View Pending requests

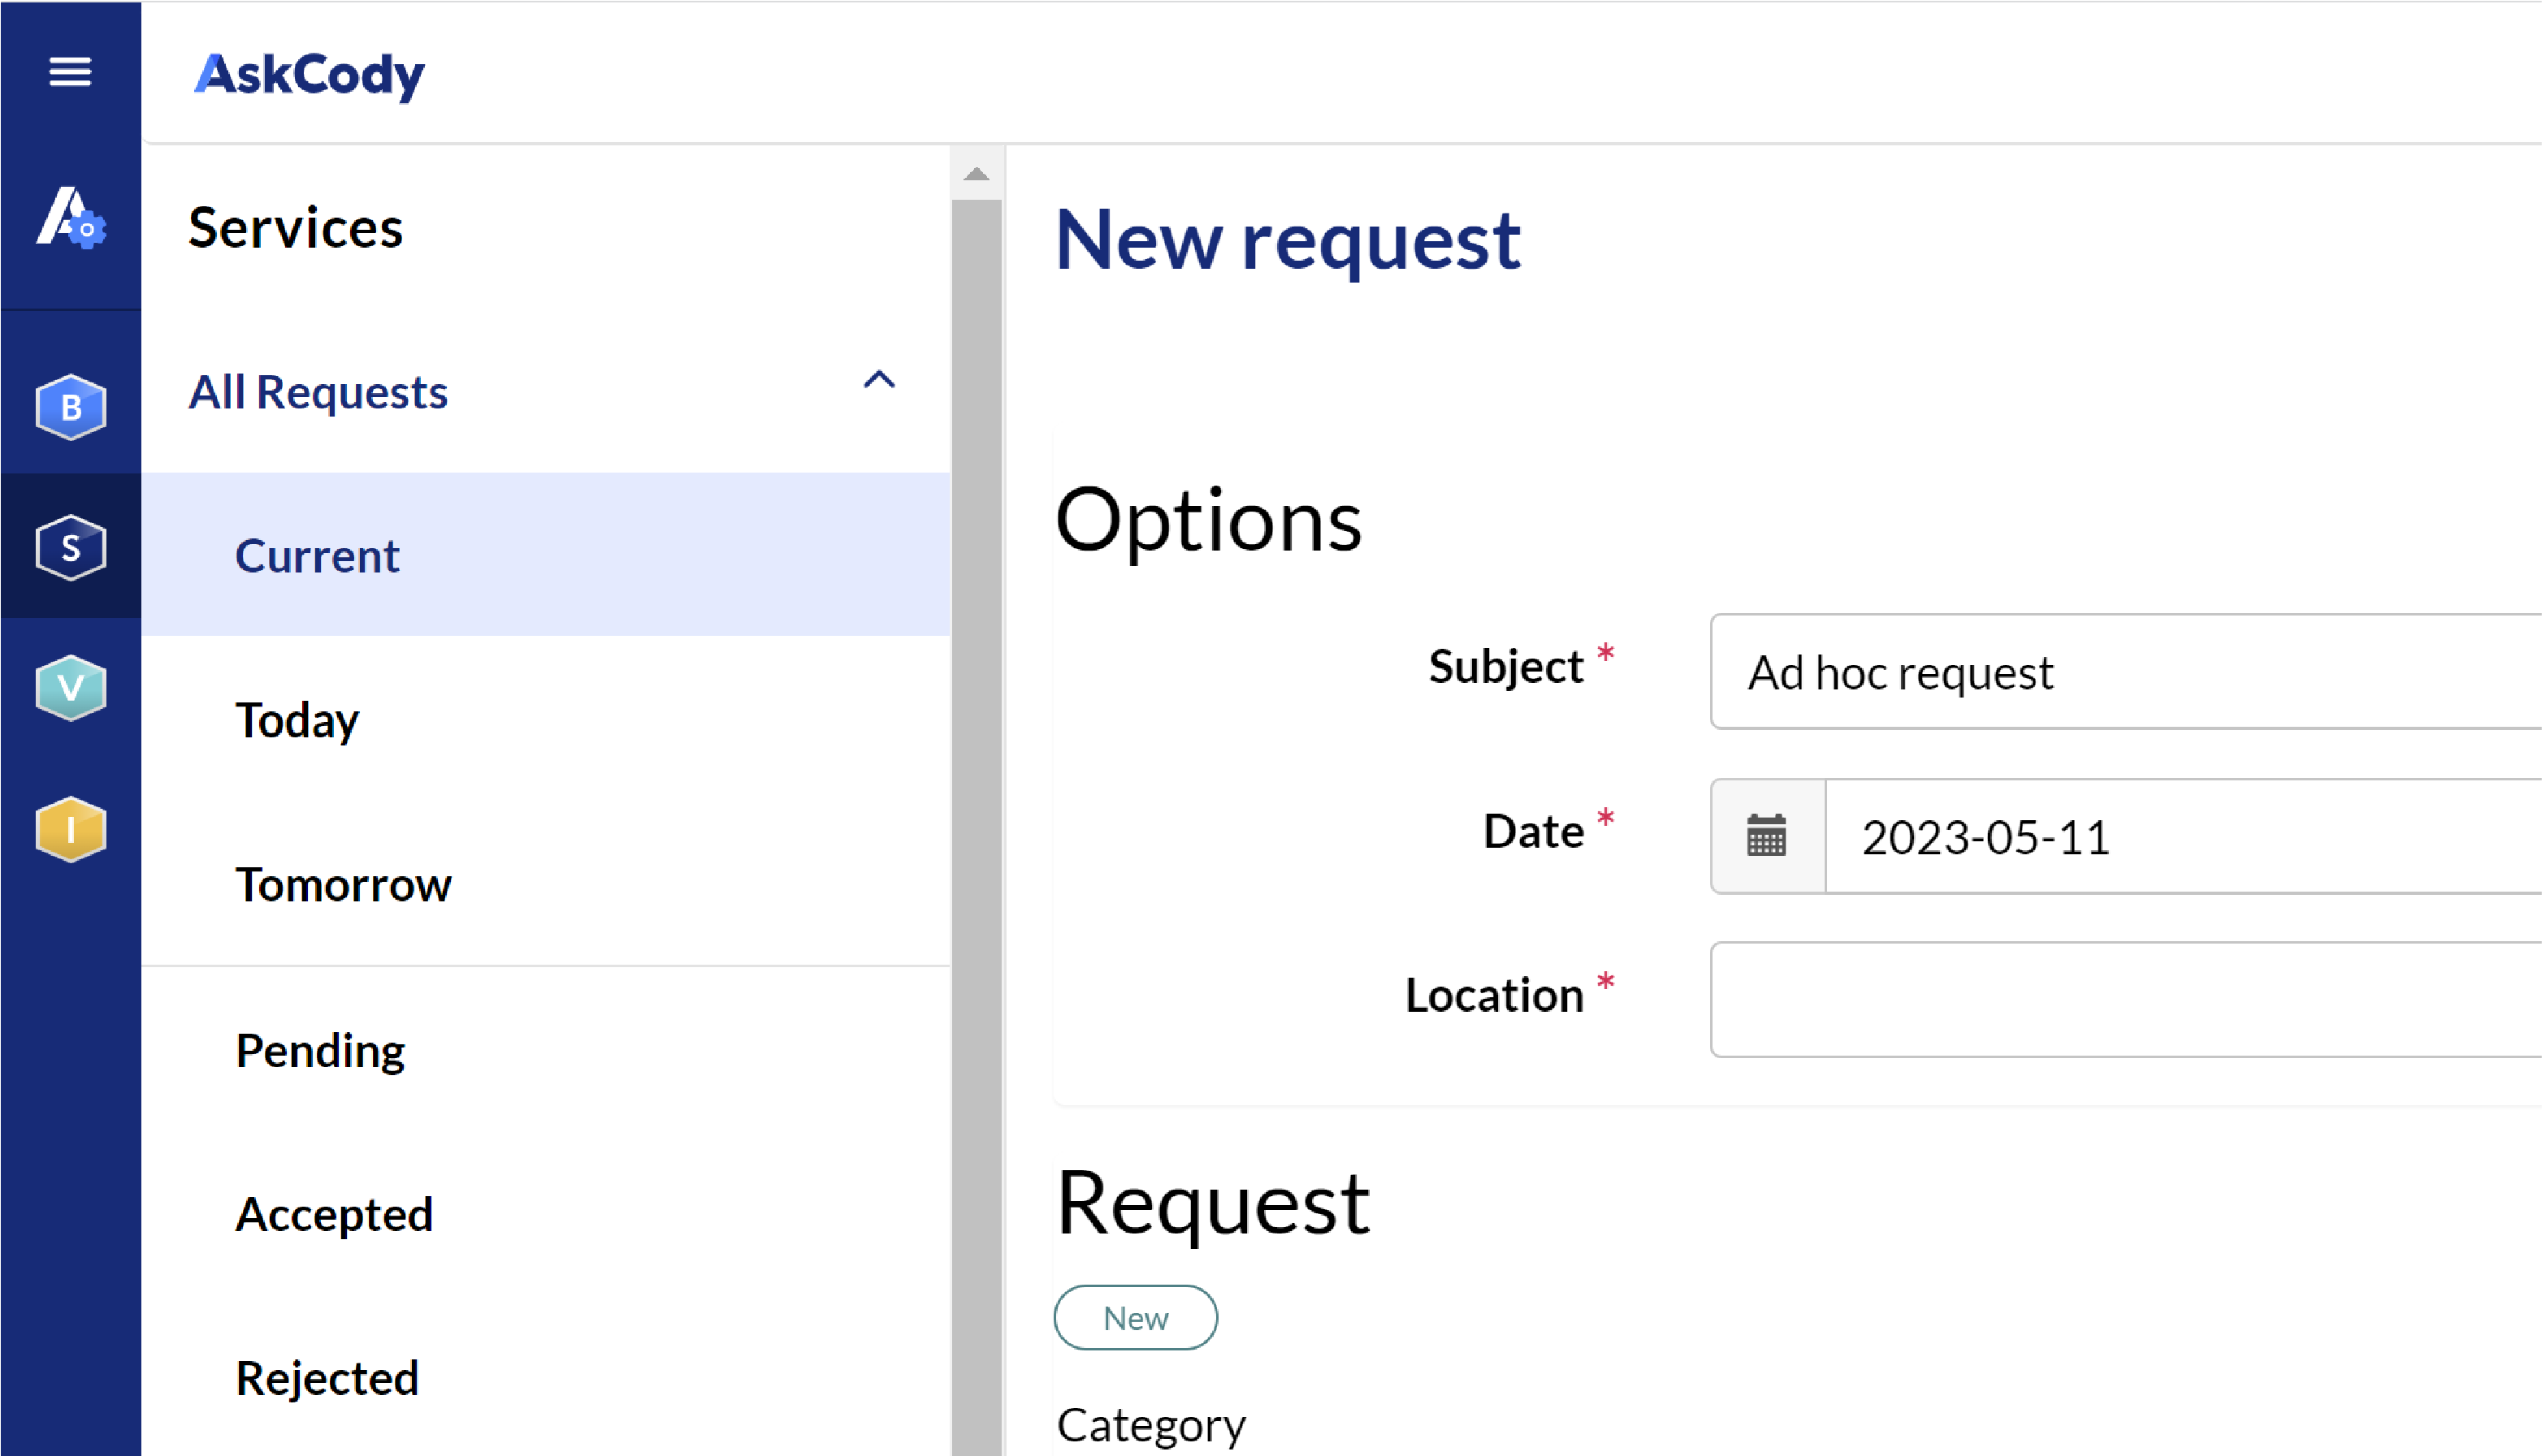319,1050
